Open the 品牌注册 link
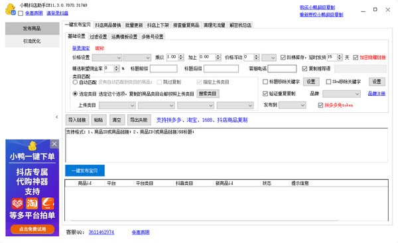 pyautogui.click(x=376, y=94)
